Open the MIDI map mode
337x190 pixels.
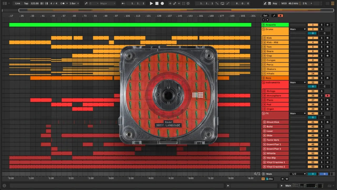point(284,3)
